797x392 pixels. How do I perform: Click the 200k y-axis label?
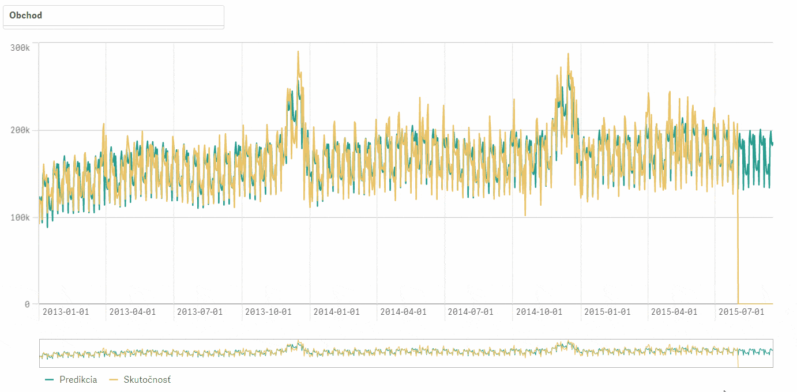[20, 130]
